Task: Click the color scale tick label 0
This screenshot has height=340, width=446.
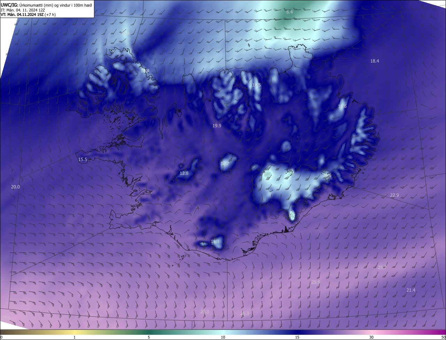Action: pos(1,337)
